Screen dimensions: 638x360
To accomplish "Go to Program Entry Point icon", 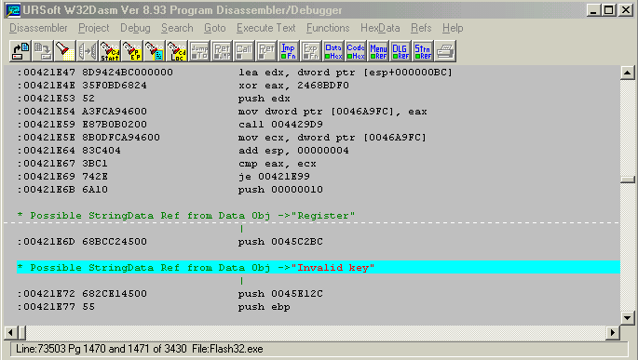I will 132,51.
